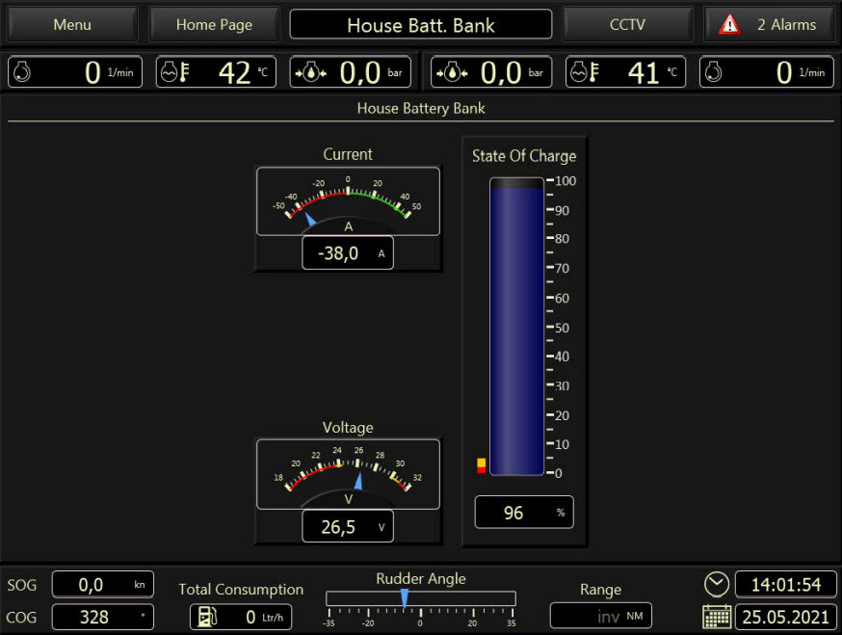Click the coolant temperature icon beside 42 °C
This screenshot has width=842, height=635.
(172, 72)
